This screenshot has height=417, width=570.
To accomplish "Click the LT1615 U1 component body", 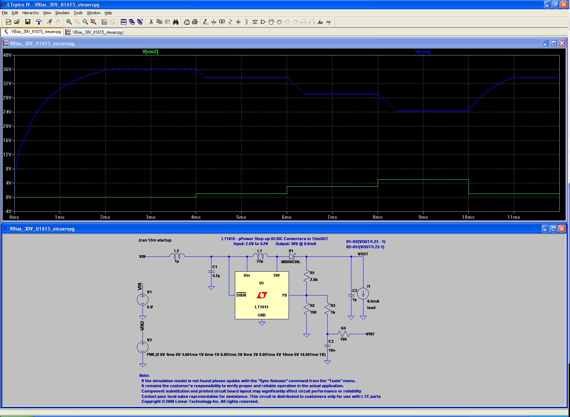I will click(x=262, y=295).
